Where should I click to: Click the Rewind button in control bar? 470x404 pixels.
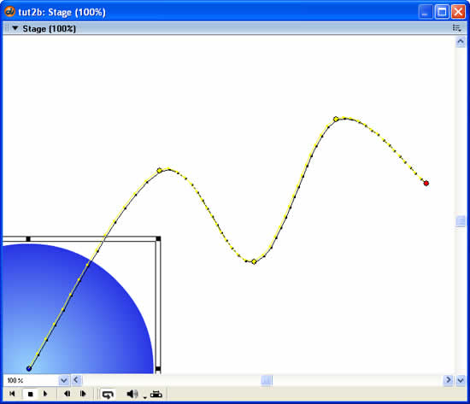[x=12, y=394]
